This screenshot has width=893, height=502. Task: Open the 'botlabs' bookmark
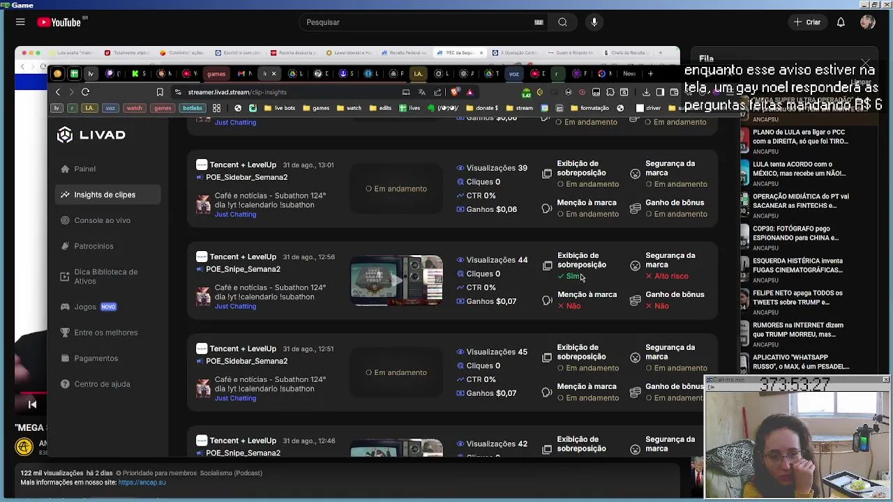[x=193, y=108]
